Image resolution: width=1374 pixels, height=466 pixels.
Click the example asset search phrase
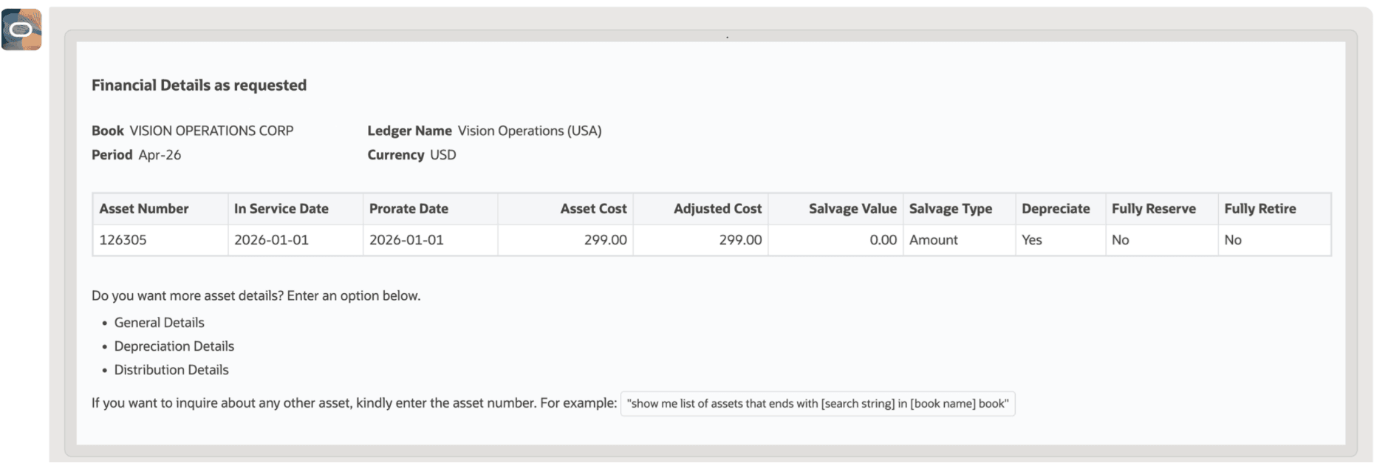click(818, 404)
